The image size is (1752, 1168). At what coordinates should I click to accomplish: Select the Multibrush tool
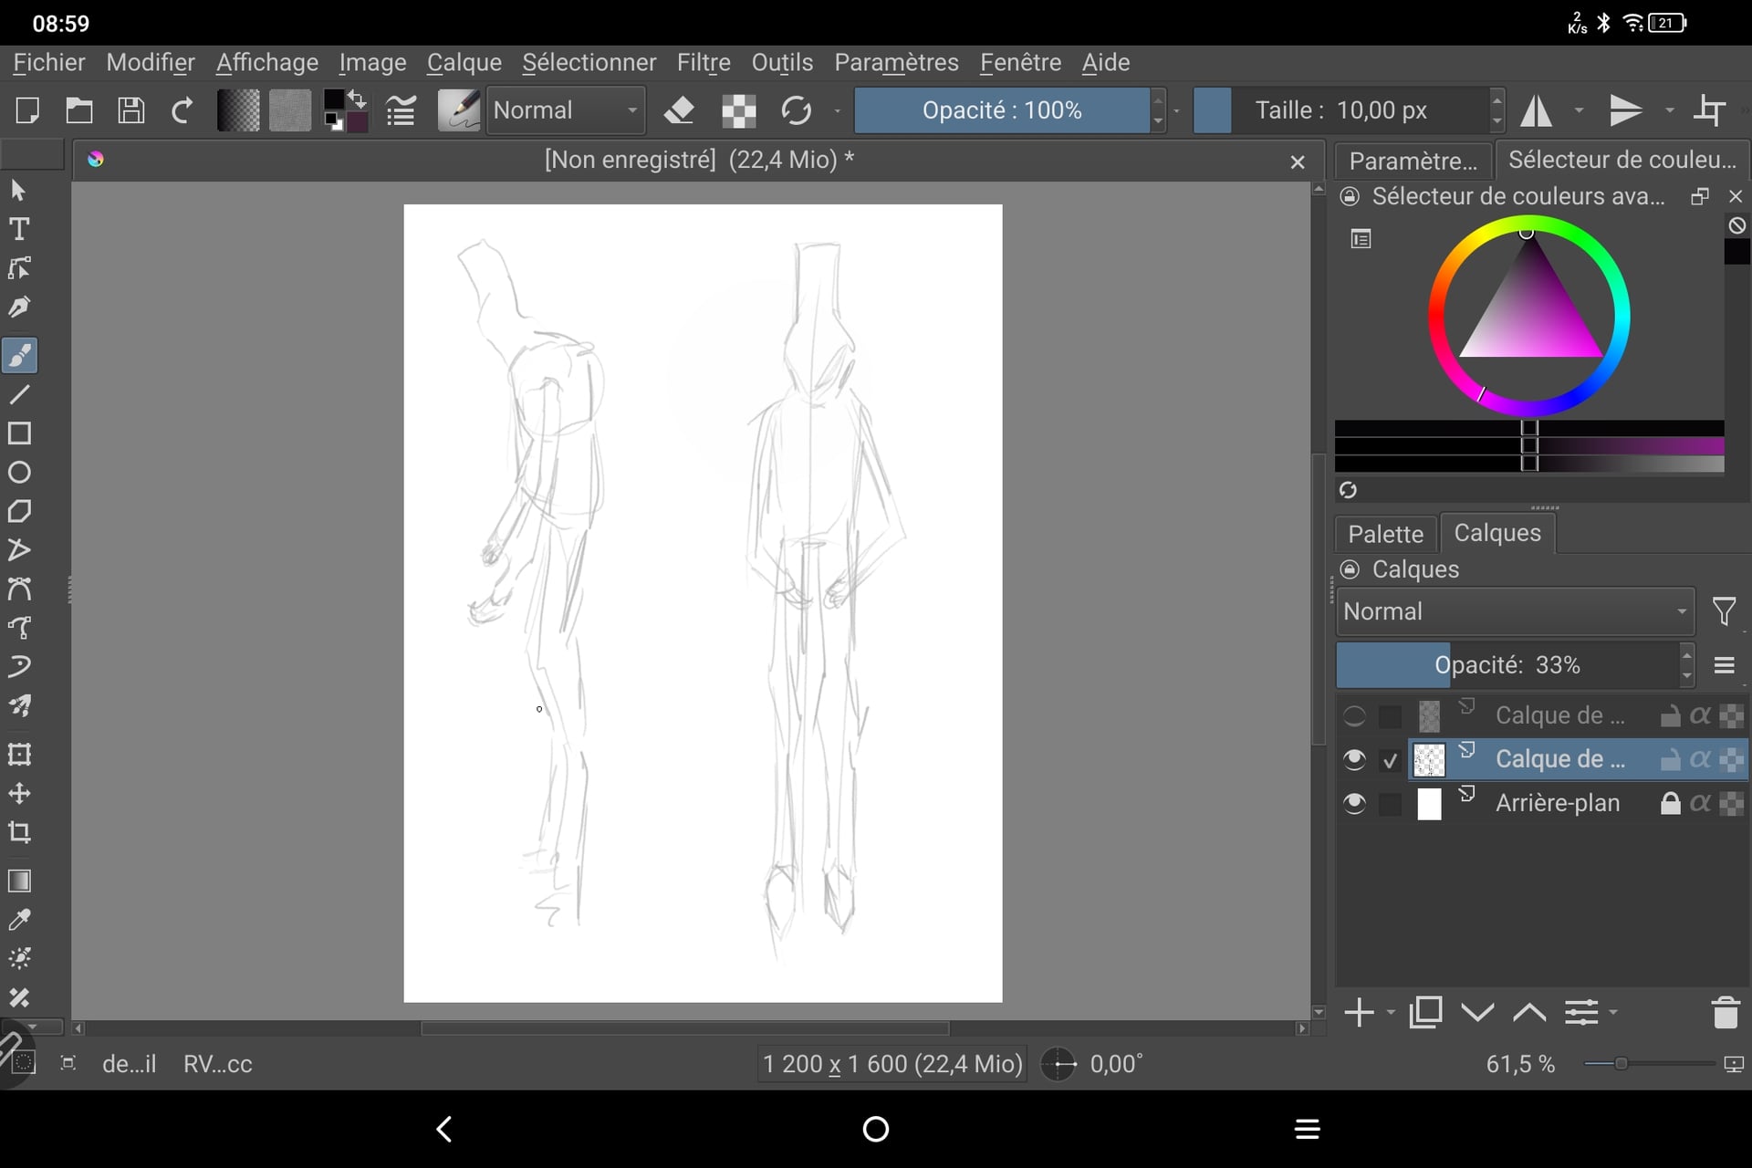(x=19, y=706)
